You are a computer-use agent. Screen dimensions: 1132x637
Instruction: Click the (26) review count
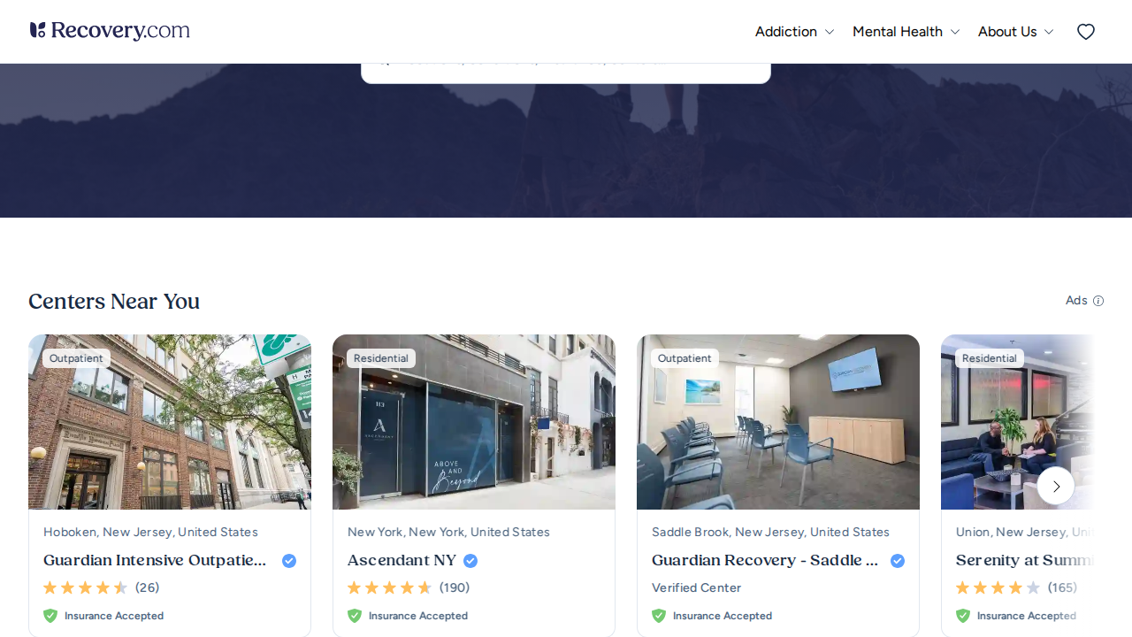148,587
